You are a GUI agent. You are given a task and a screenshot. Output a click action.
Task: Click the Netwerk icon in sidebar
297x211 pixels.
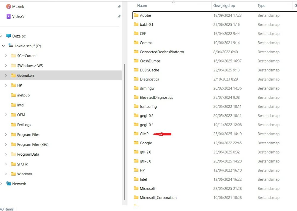click(9, 184)
